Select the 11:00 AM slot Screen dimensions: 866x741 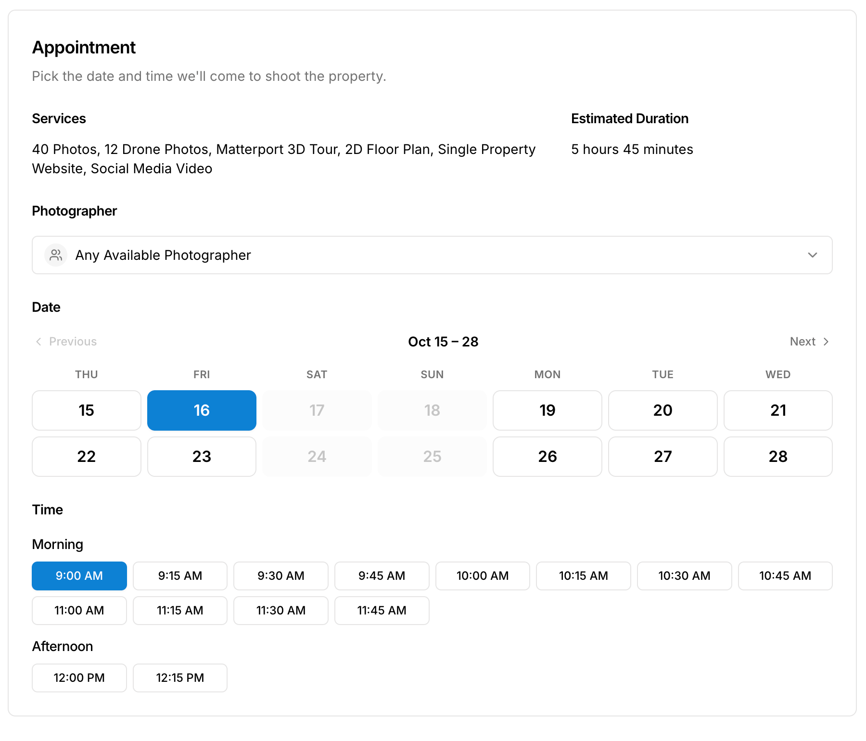coord(79,611)
